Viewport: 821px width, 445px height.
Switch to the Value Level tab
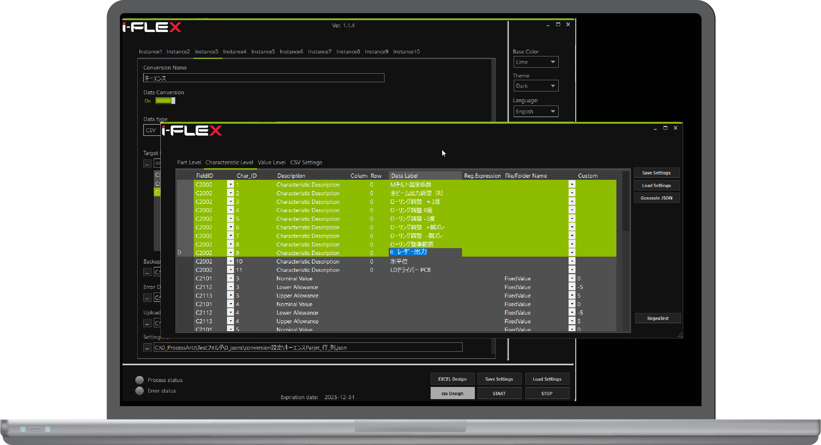click(271, 162)
